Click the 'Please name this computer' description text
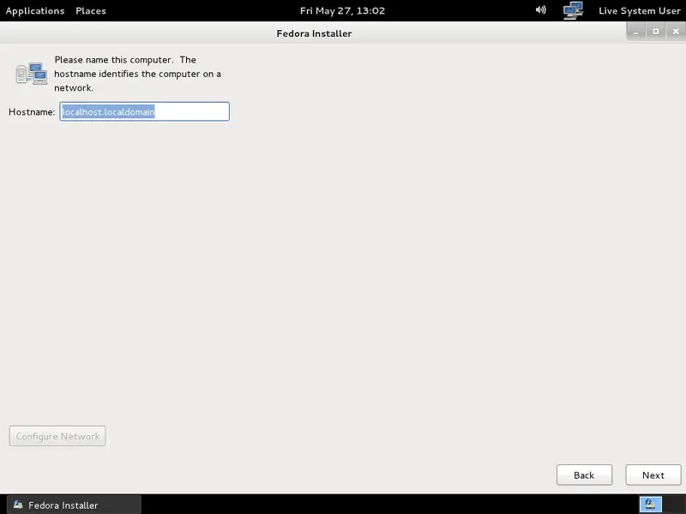The height and width of the screenshot is (514, 686). coord(137,74)
